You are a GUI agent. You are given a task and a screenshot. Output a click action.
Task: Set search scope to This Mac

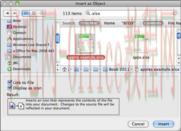coord(89,23)
